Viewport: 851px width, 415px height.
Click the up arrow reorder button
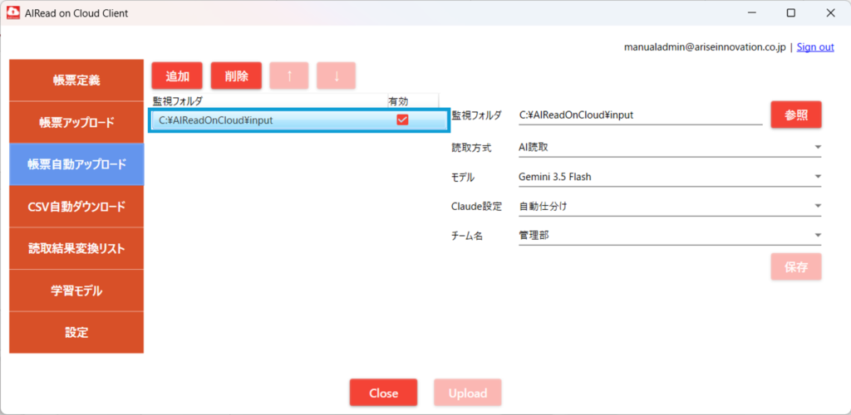point(289,76)
